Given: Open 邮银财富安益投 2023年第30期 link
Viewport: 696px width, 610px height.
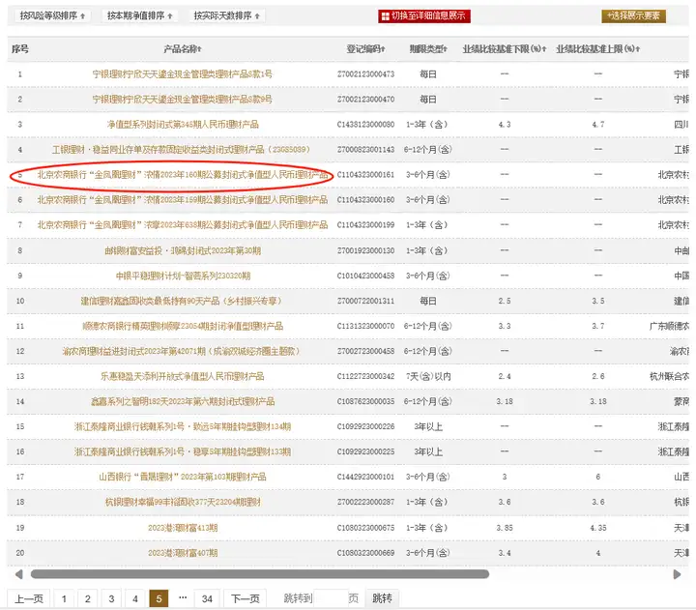Looking at the screenshot, I should (183, 250).
